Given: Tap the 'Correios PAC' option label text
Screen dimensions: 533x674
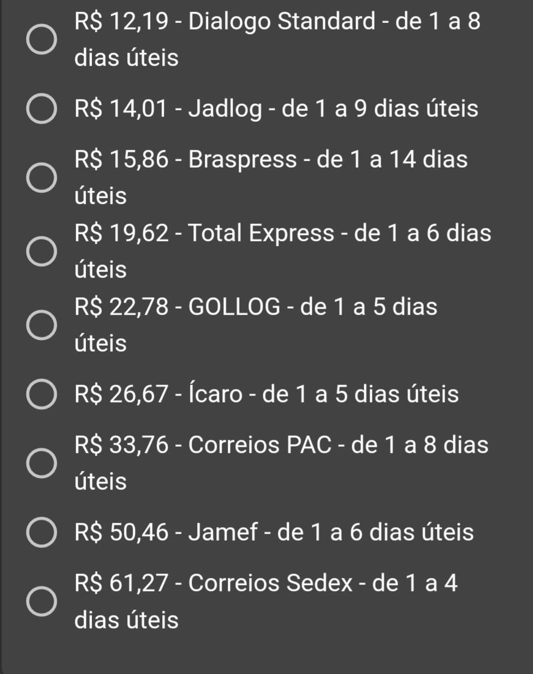Looking at the screenshot, I should coord(260,445).
